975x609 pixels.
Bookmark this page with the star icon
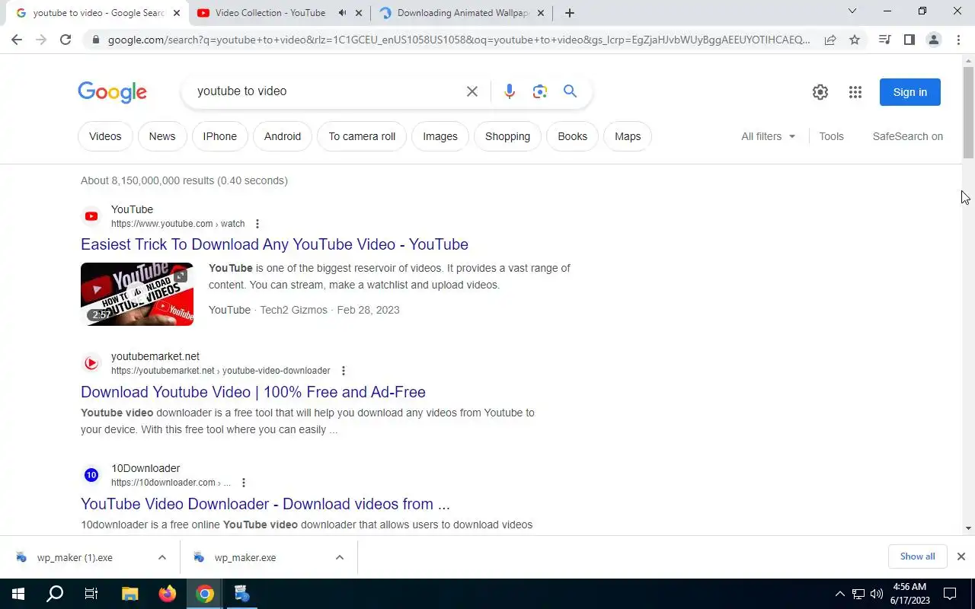pyautogui.click(x=855, y=40)
